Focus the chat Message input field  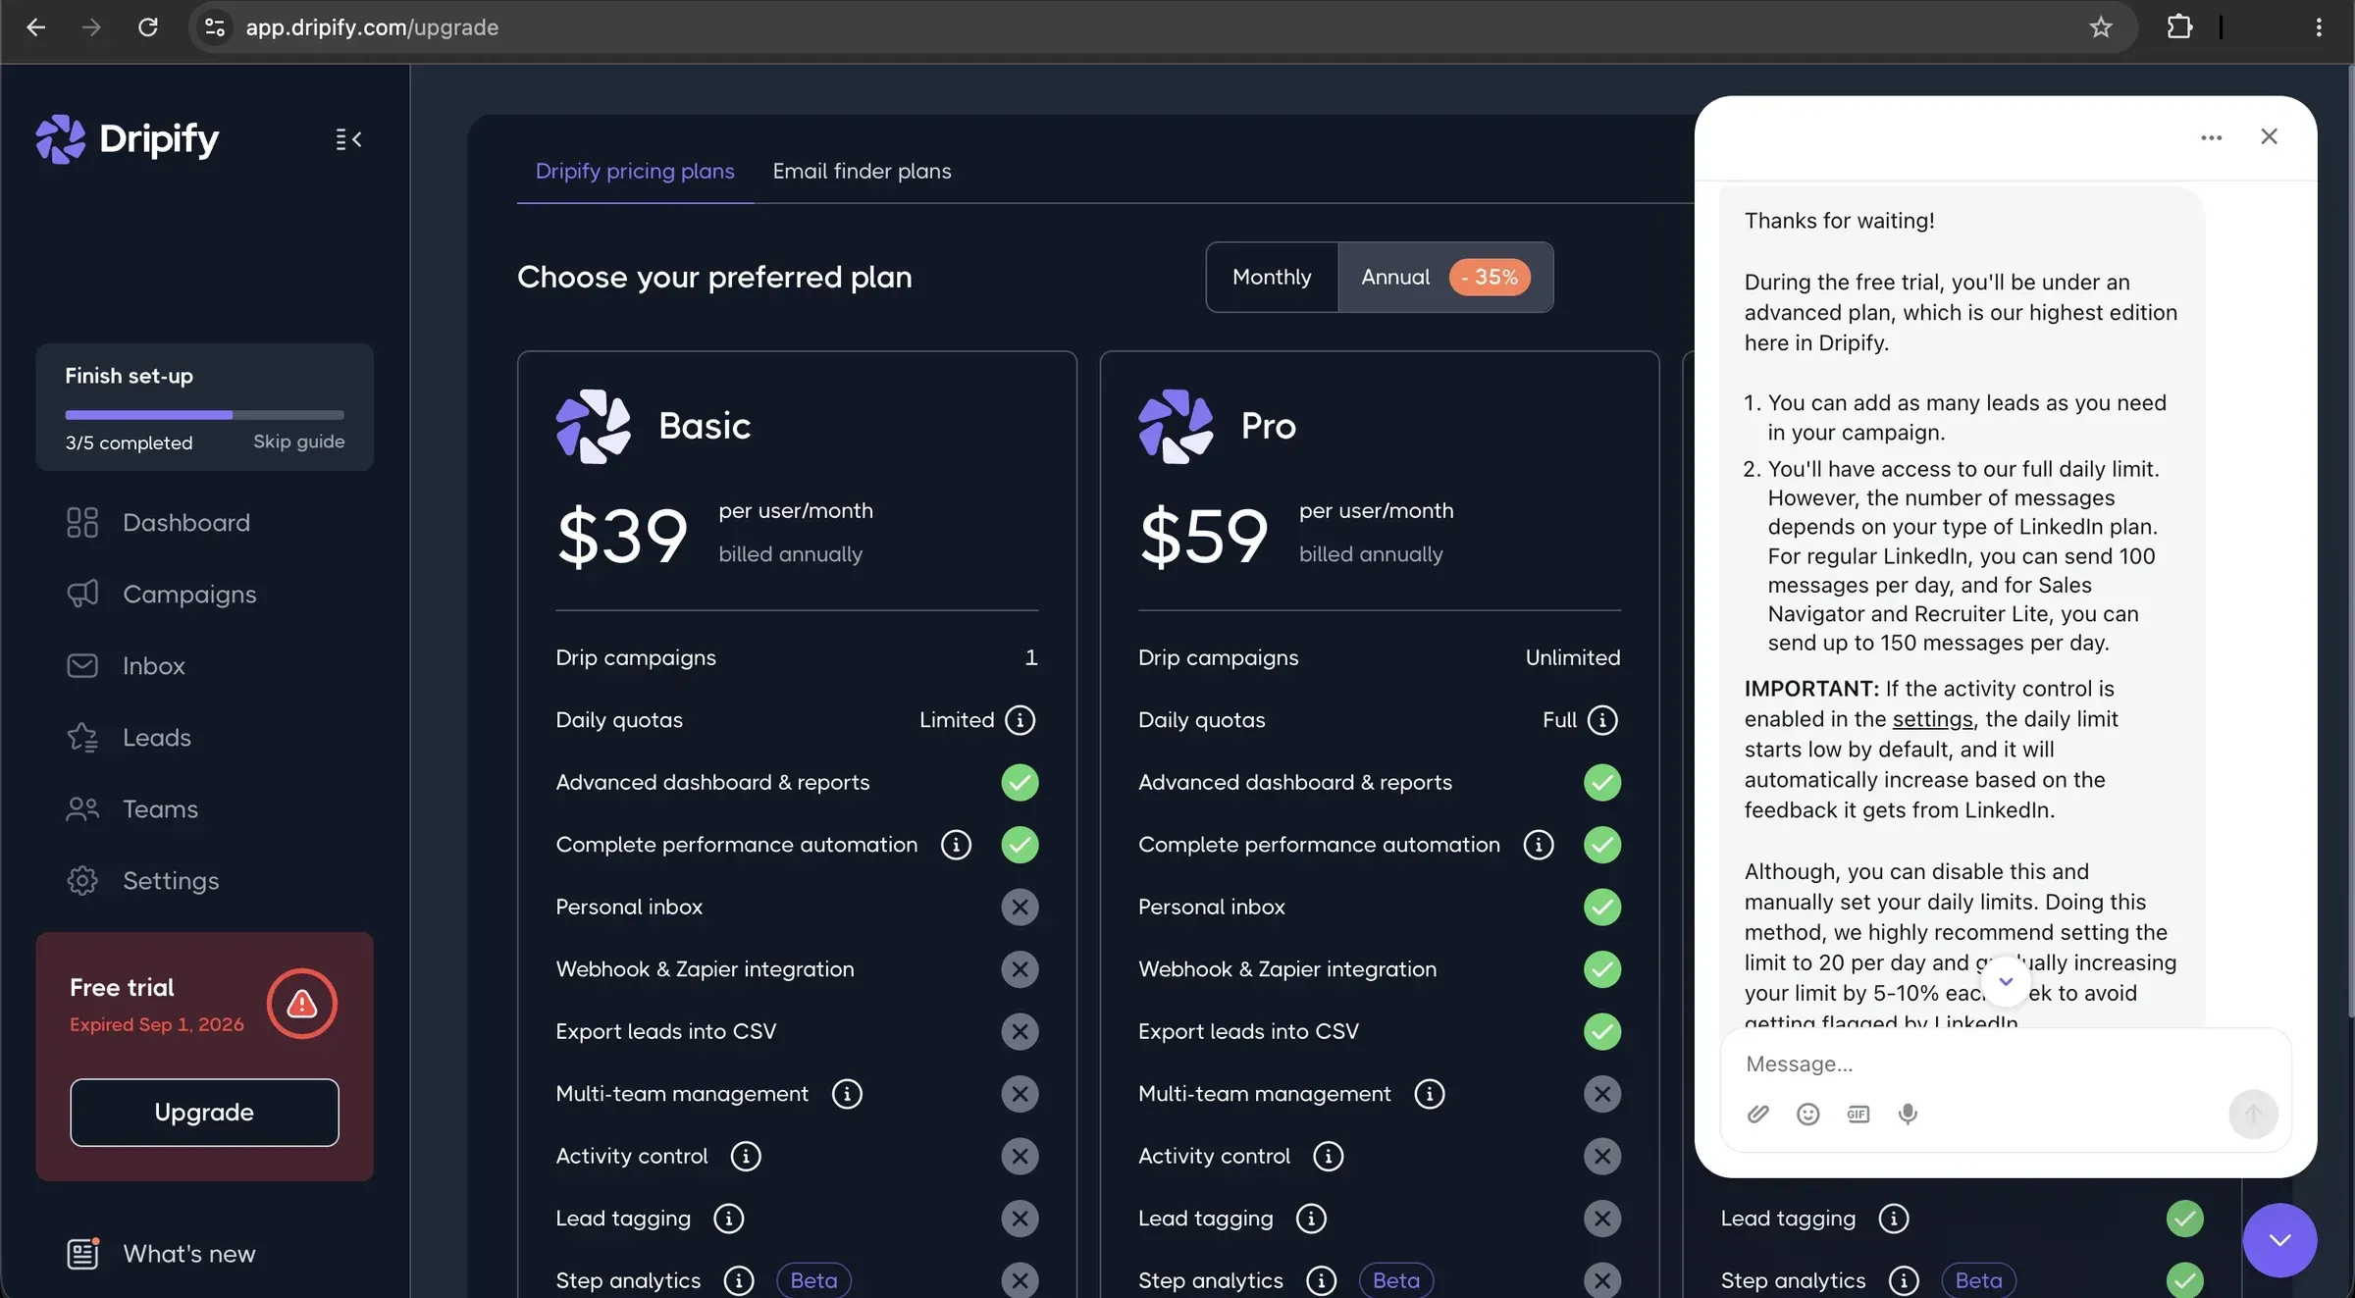pyautogui.click(x=2004, y=1064)
